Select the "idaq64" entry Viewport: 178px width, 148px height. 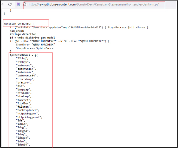pos(23,138)
